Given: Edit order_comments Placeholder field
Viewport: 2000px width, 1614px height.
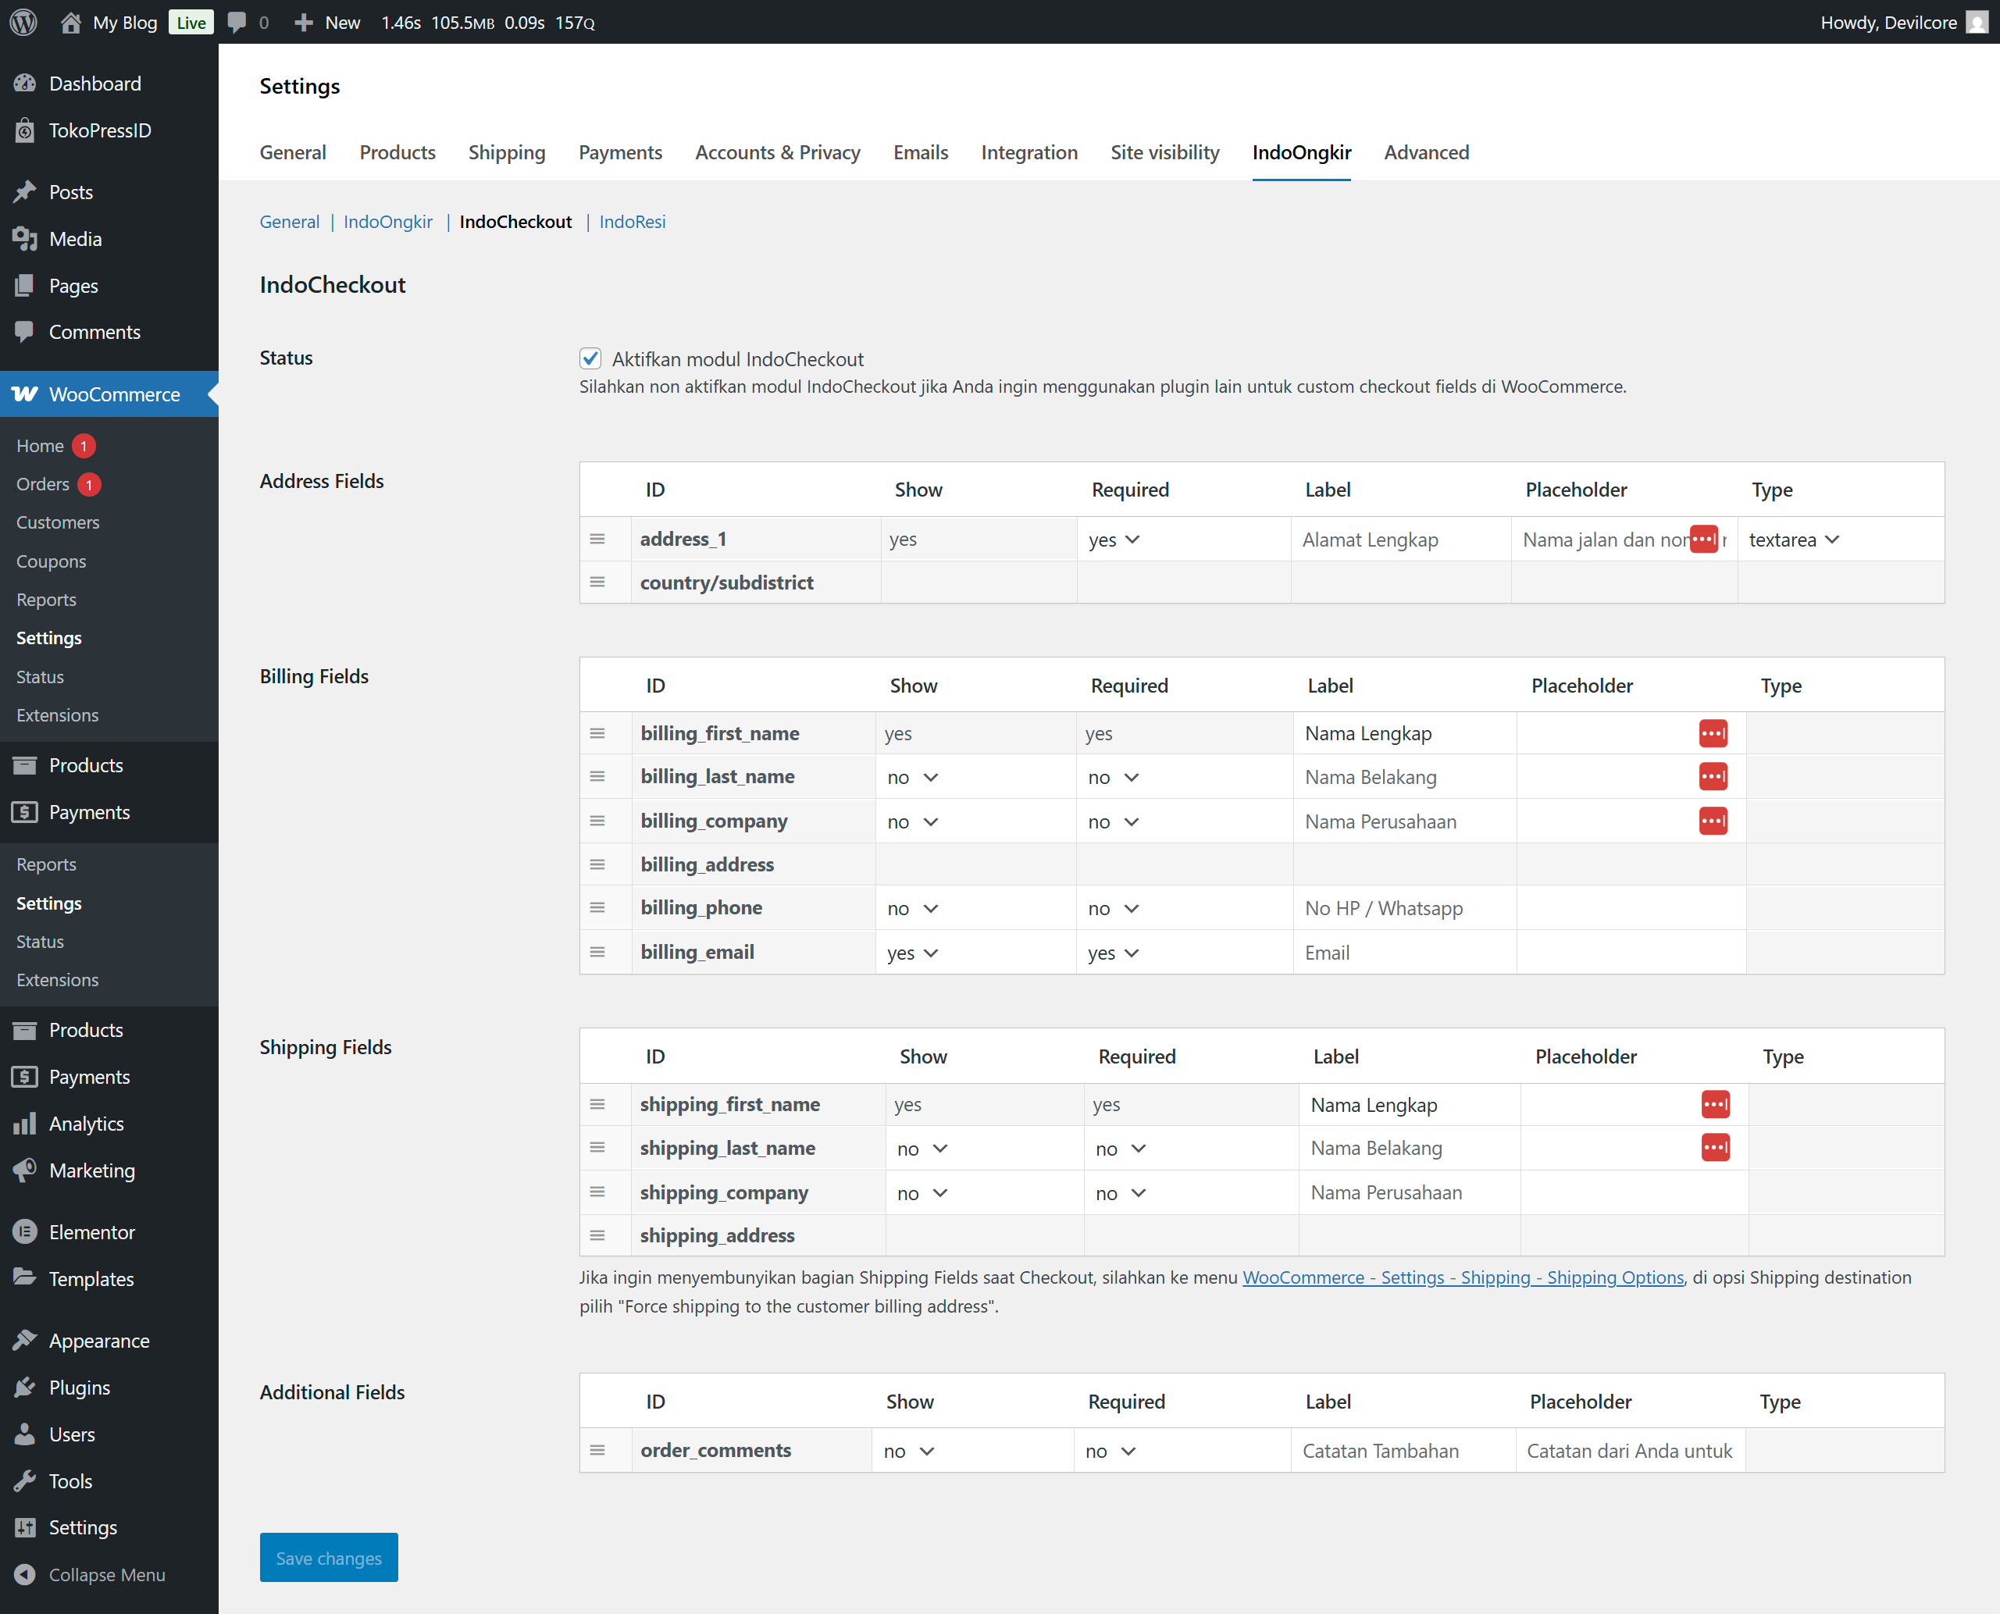Looking at the screenshot, I should (1630, 1452).
